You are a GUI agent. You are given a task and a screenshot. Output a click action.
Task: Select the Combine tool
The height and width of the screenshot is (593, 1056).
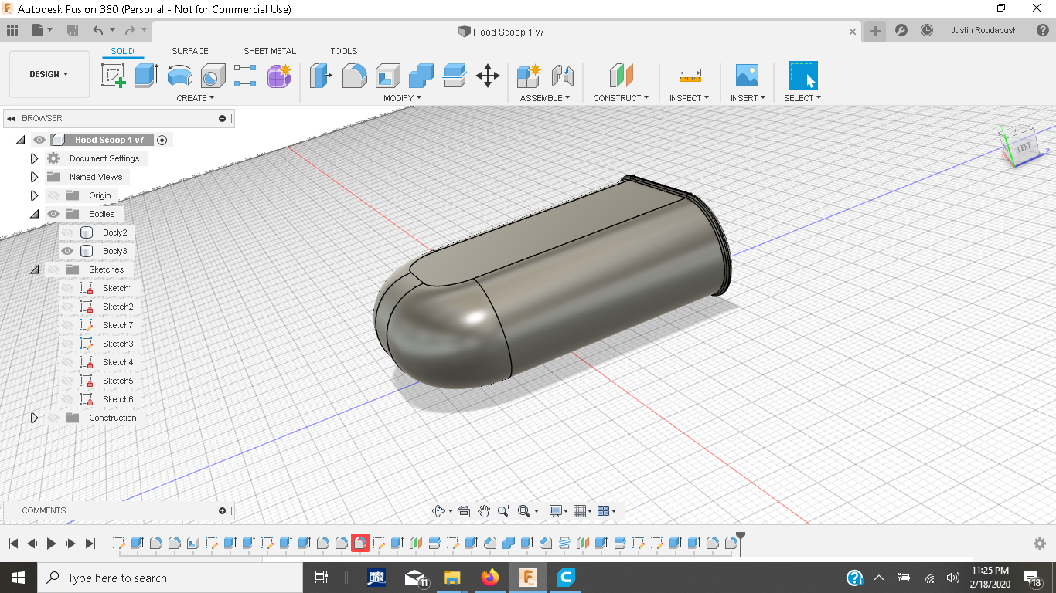[421, 76]
